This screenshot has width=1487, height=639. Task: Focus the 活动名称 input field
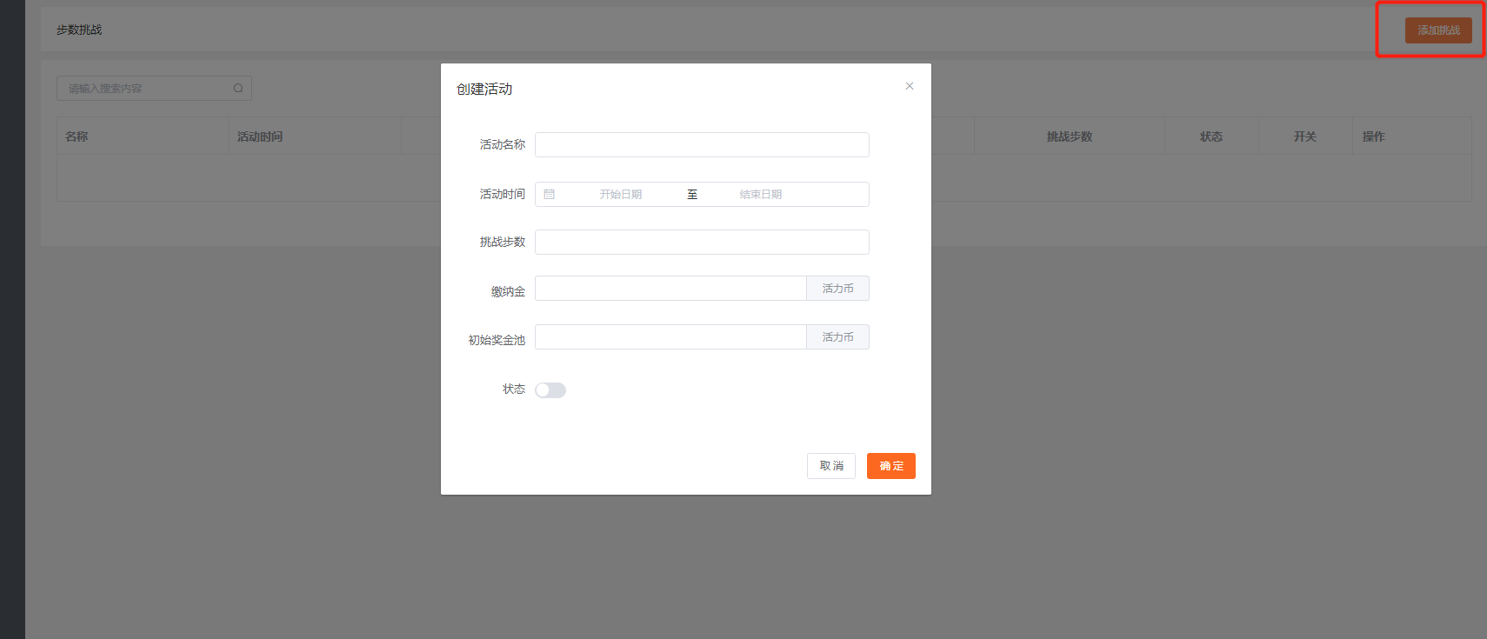click(x=702, y=144)
